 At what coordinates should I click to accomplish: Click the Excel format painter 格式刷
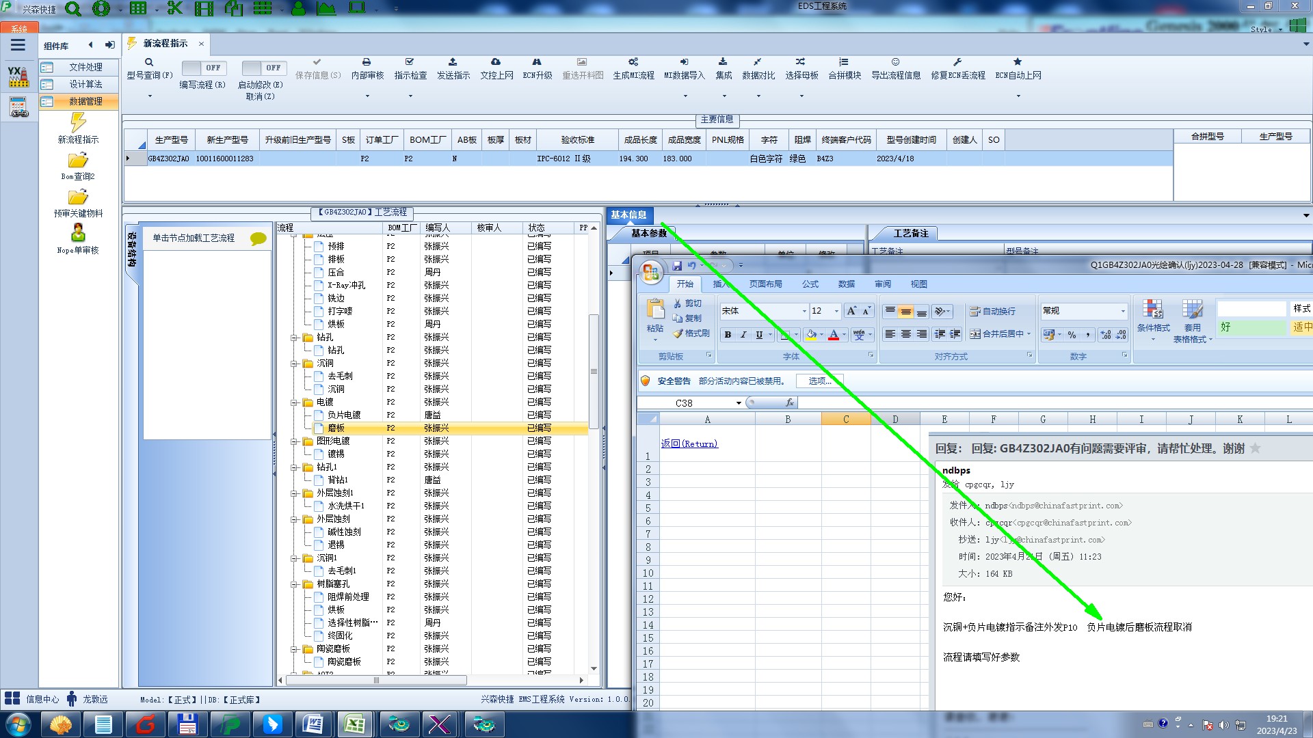pos(691,333)
